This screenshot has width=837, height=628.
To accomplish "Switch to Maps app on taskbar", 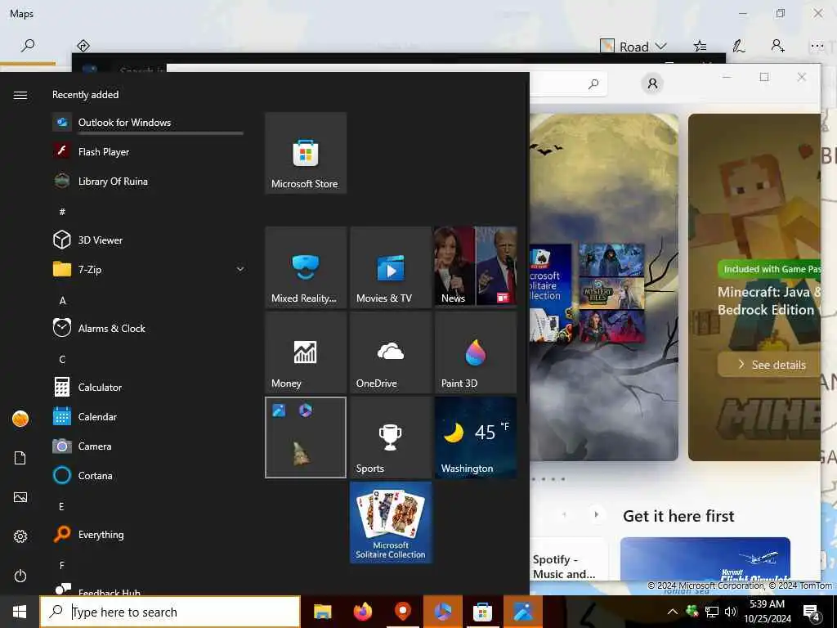I will pyautogui.click(x=402, y=612).
